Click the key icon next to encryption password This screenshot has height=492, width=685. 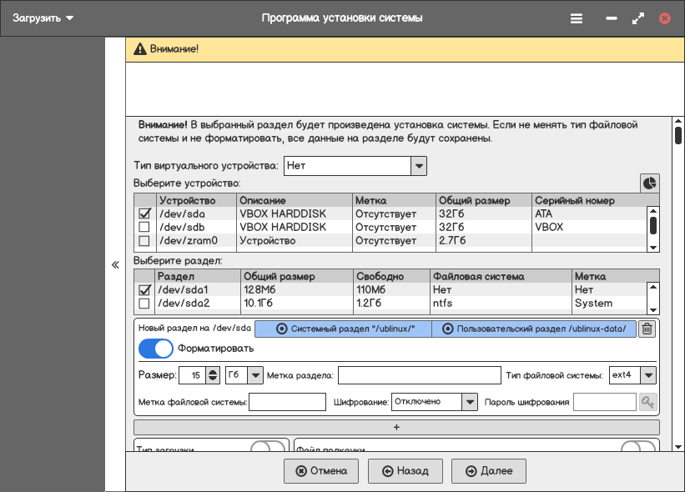pyautogui.click(x=647, y=402)
